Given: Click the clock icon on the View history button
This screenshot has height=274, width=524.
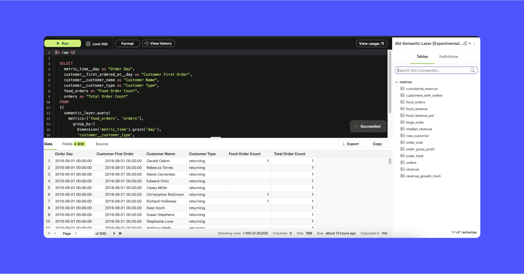Looking at the screenshot, I should tap(147, 43).
